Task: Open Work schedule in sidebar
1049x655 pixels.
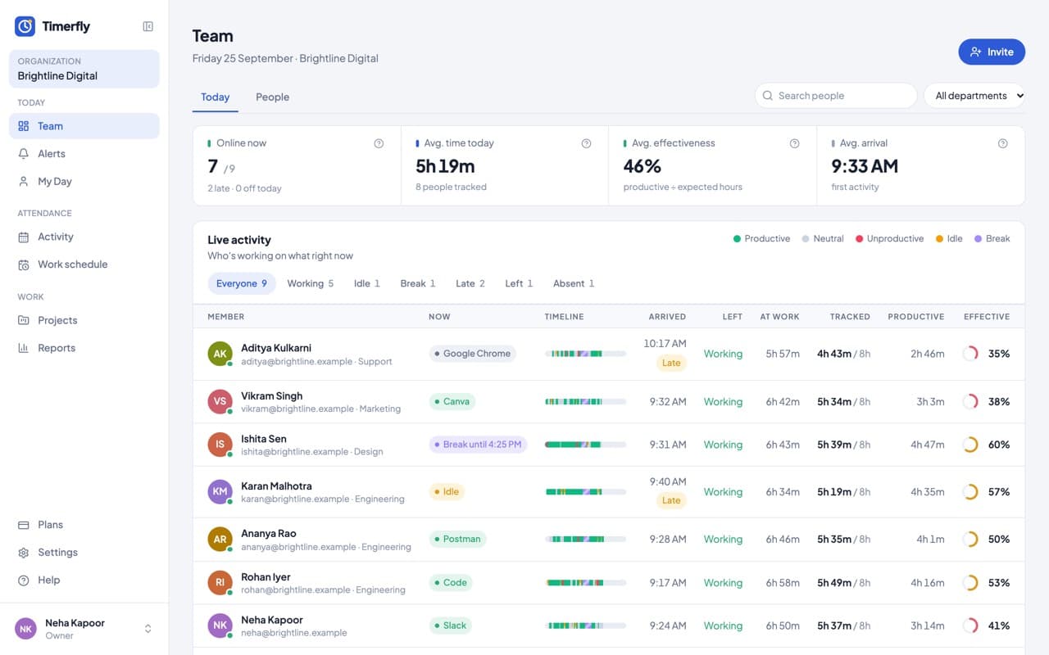Action: point(84,264)
